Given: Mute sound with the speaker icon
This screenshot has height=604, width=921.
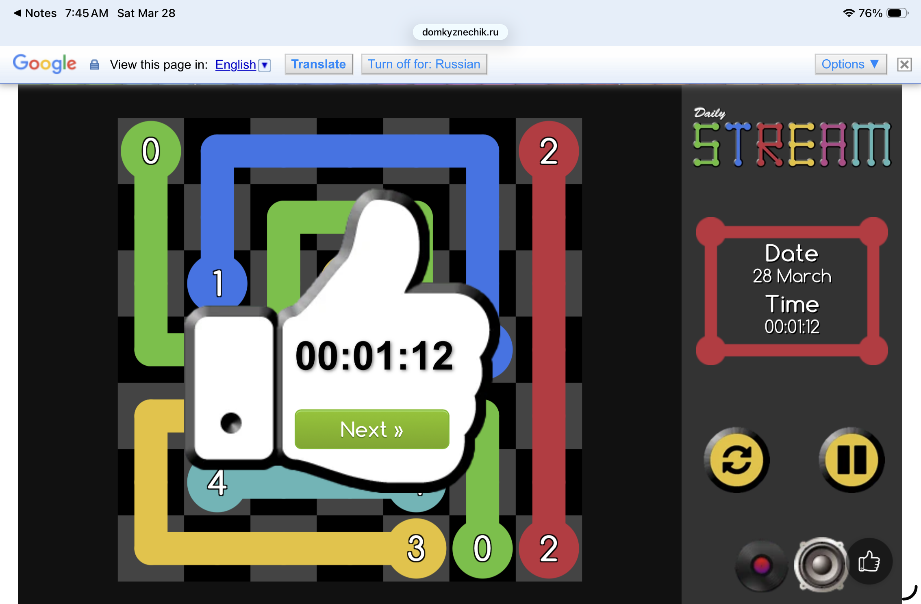Looking at the screenshot, I should (821, 564).
